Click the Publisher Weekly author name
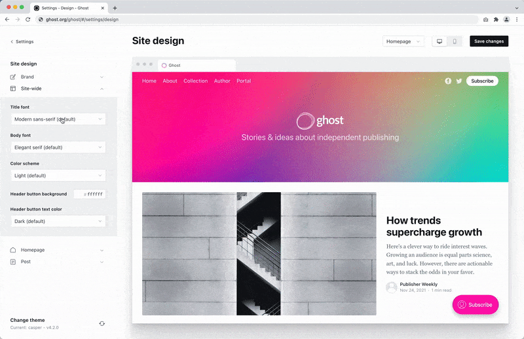The width and height of the screenshot is (524, 339). [x=419, y=284]
